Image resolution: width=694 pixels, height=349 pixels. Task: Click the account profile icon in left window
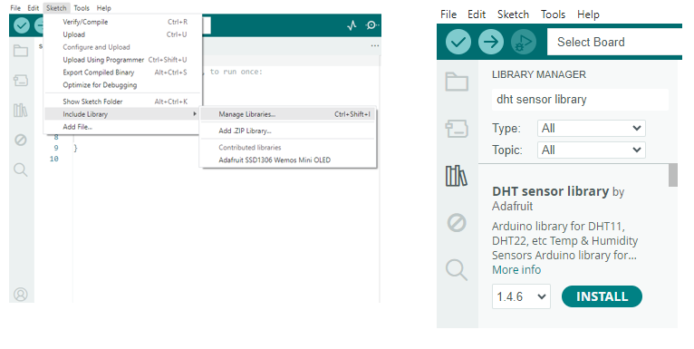[x=20, y=294]
